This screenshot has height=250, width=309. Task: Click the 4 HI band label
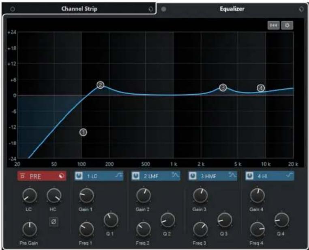262,176
